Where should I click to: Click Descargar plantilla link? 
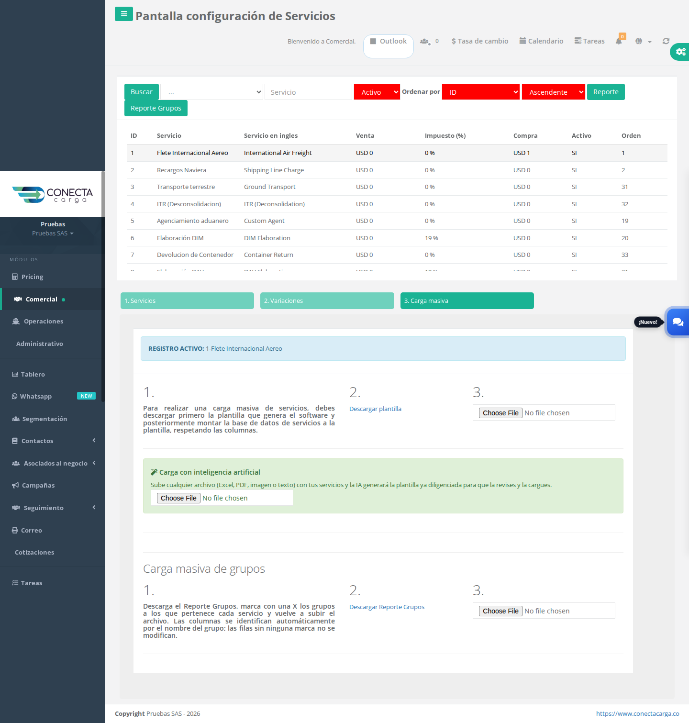(x=375, y=409)
